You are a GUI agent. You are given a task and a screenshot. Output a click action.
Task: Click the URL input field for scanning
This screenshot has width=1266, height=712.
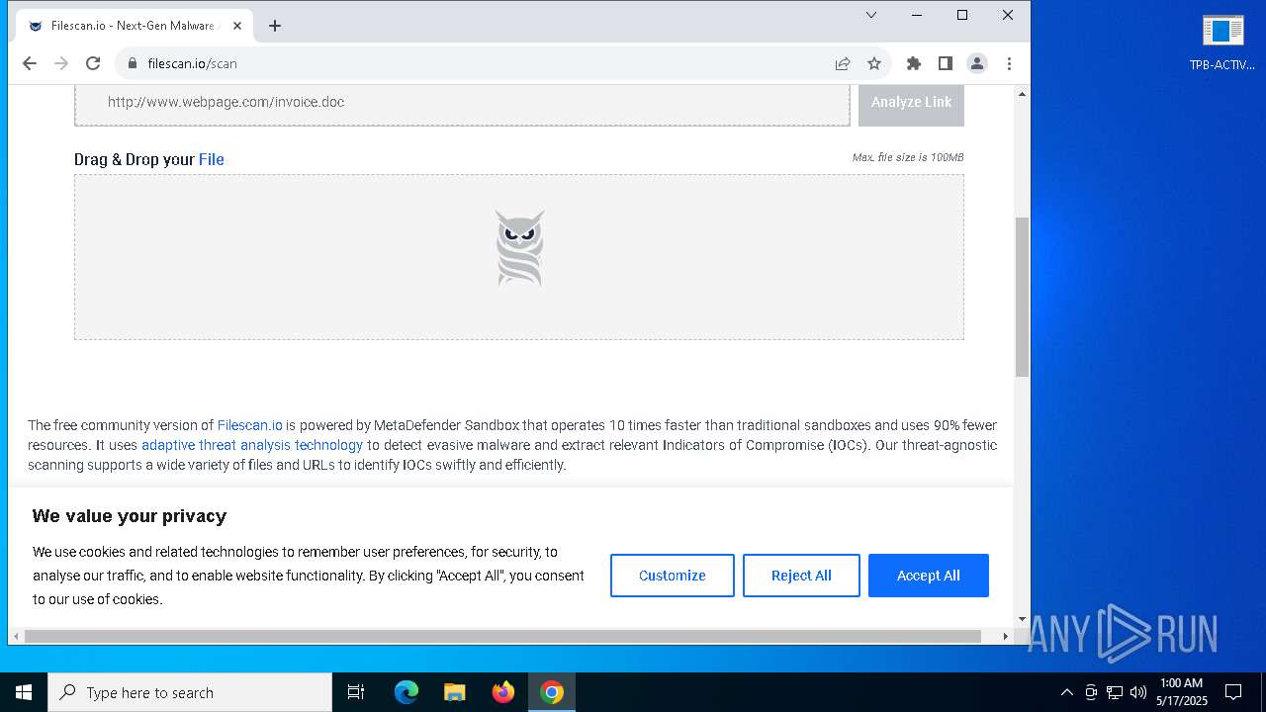462,102
